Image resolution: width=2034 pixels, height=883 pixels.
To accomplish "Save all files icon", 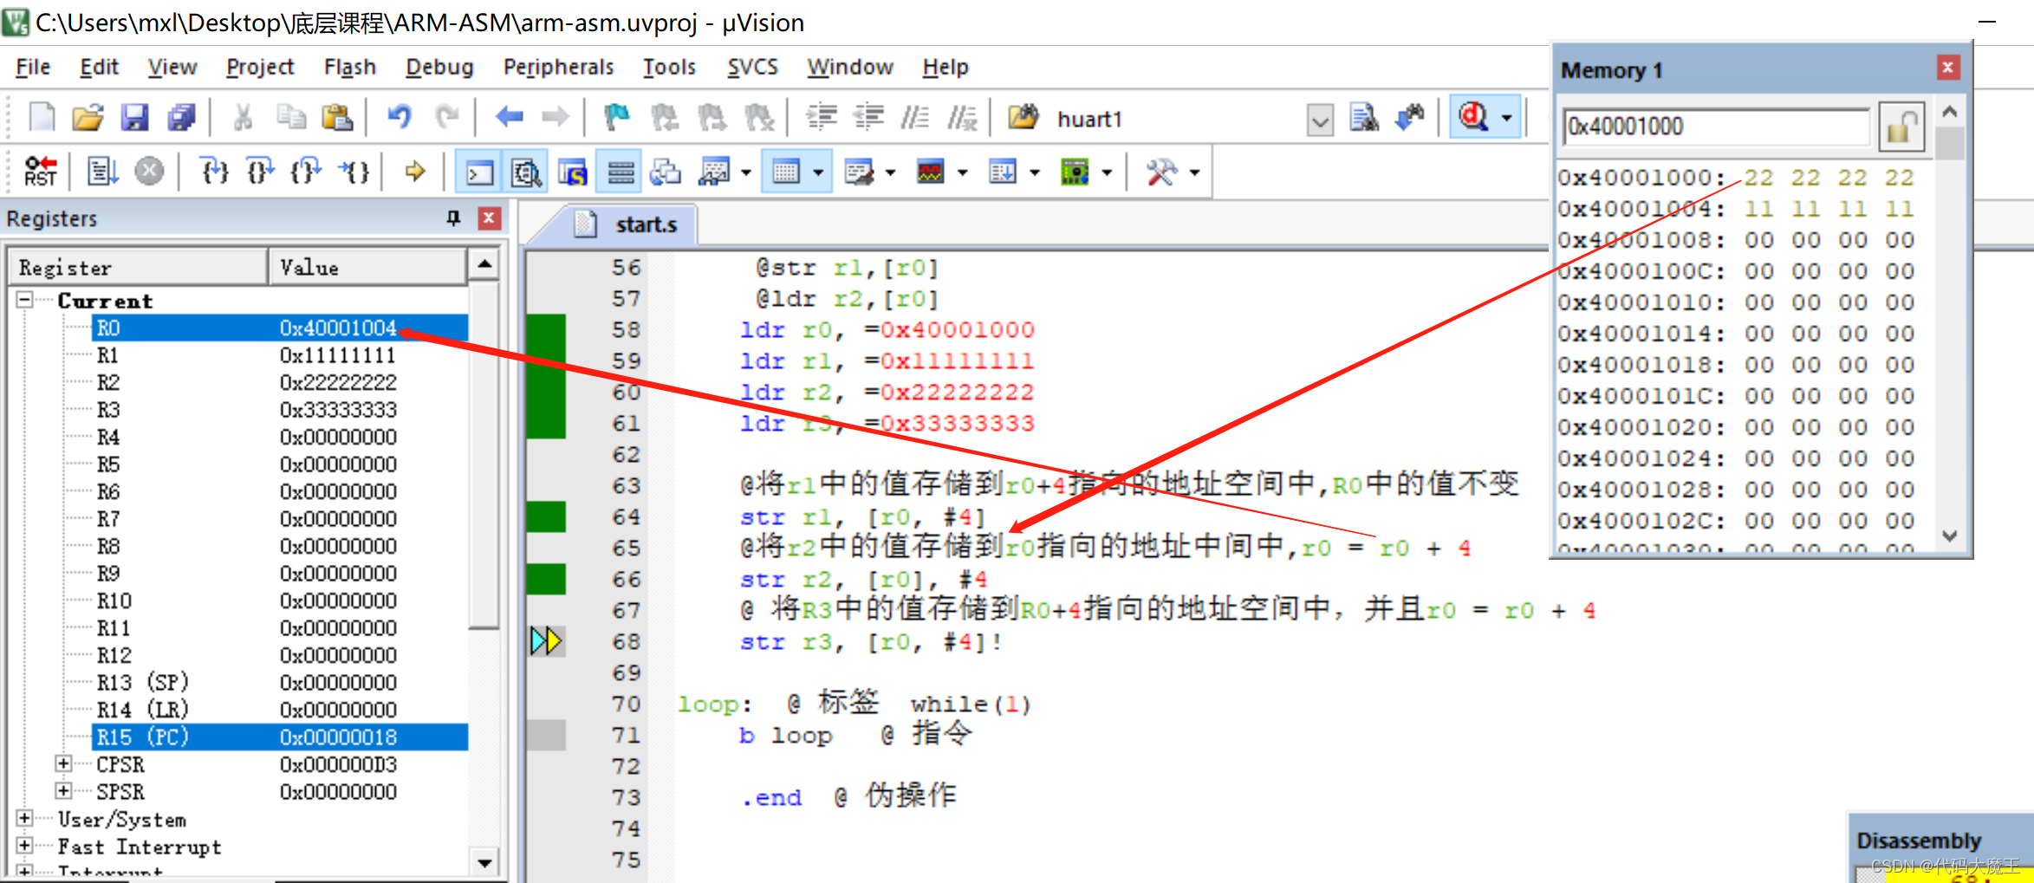I will coord(181,117).
